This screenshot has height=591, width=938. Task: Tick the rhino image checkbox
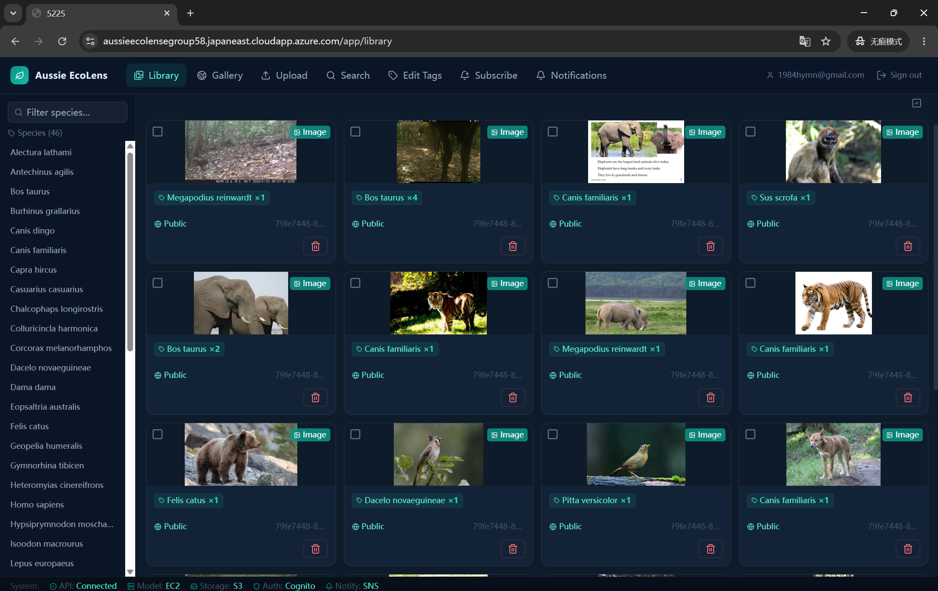coord(552,283)
